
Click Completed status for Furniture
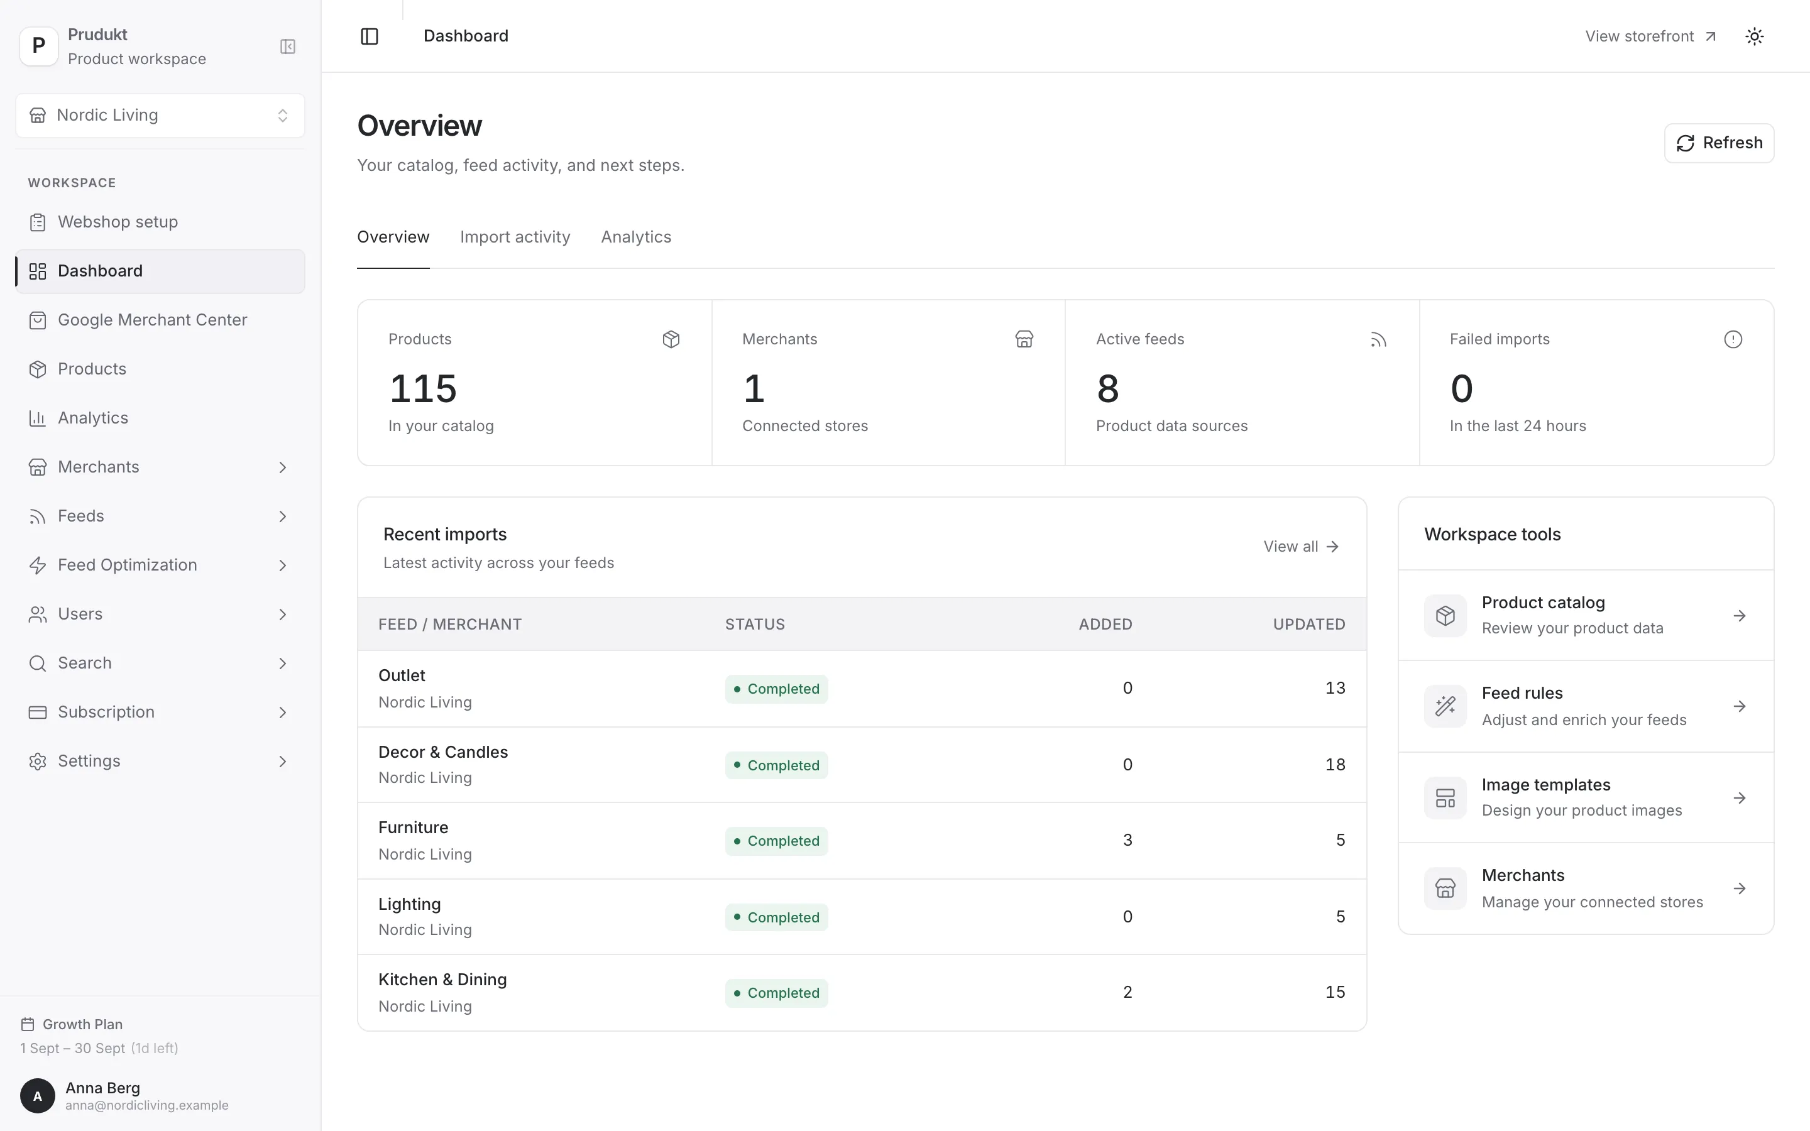coord(776,841)
